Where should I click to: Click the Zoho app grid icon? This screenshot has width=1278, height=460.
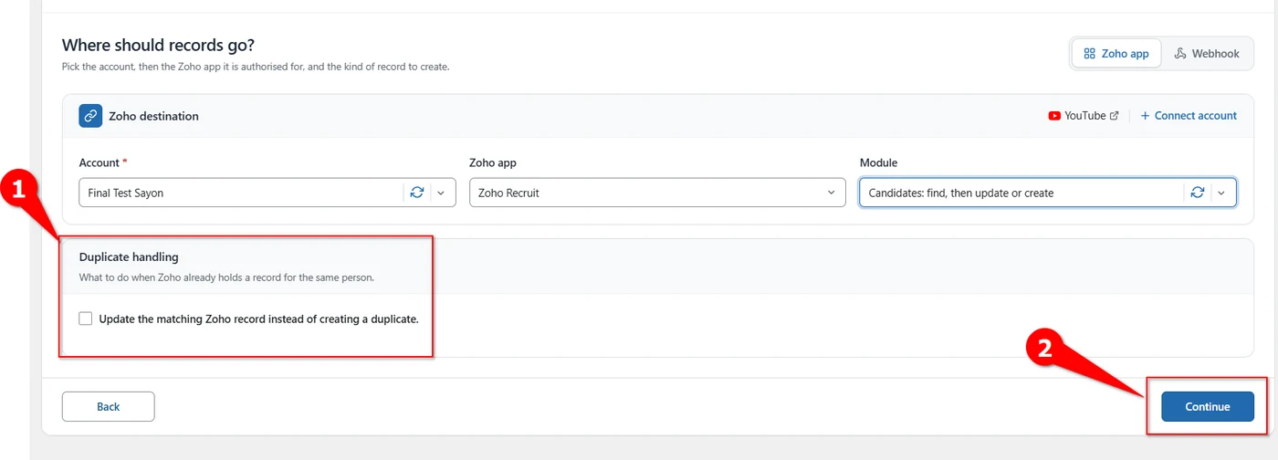point(1089,54)
